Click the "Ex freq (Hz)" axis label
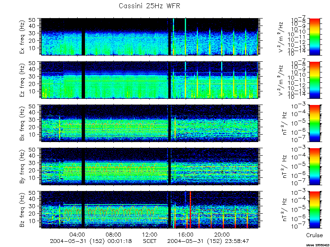This screenshot has width=330, height=247. coord(22,37)
